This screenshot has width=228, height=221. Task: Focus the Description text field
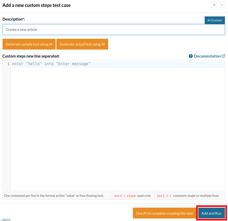tap(113, 30)
